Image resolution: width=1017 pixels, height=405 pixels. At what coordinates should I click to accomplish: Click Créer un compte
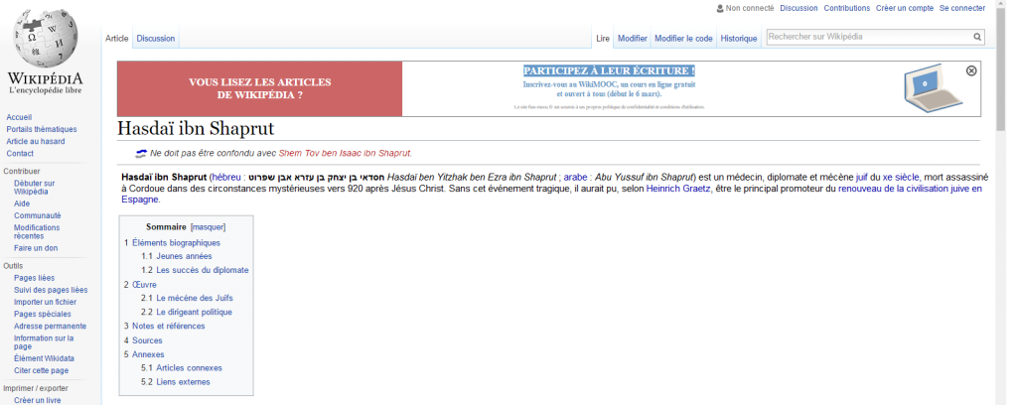click(x=905, y=8)
